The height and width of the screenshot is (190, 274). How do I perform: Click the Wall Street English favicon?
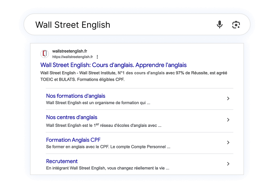[45, 54]
